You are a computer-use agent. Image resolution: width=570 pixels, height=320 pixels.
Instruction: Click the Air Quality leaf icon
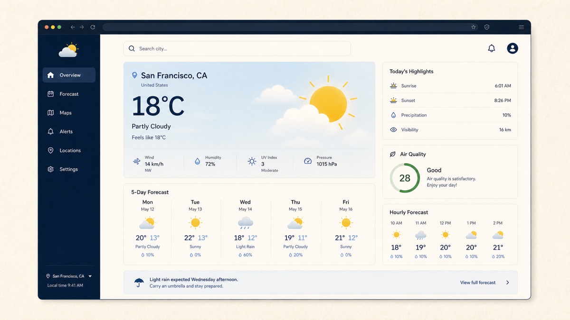click(x=393, y=154)
